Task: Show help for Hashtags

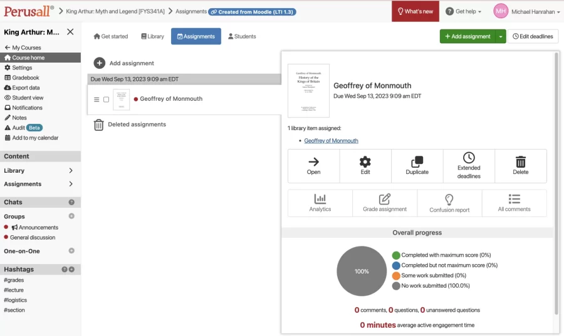Action: tap(65, 269)
